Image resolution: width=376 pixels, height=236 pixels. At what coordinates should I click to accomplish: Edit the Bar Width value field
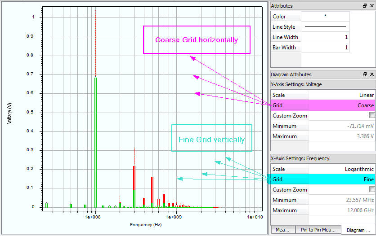325,48
